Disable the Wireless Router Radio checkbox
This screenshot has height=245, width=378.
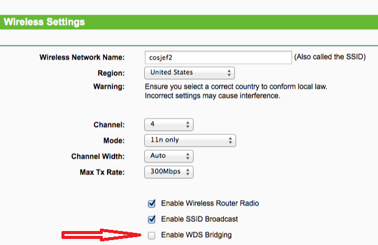151,204
